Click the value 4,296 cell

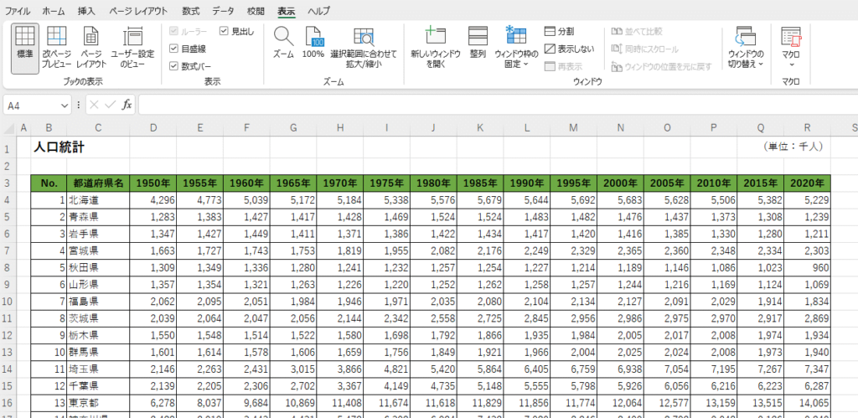point(153,200)
